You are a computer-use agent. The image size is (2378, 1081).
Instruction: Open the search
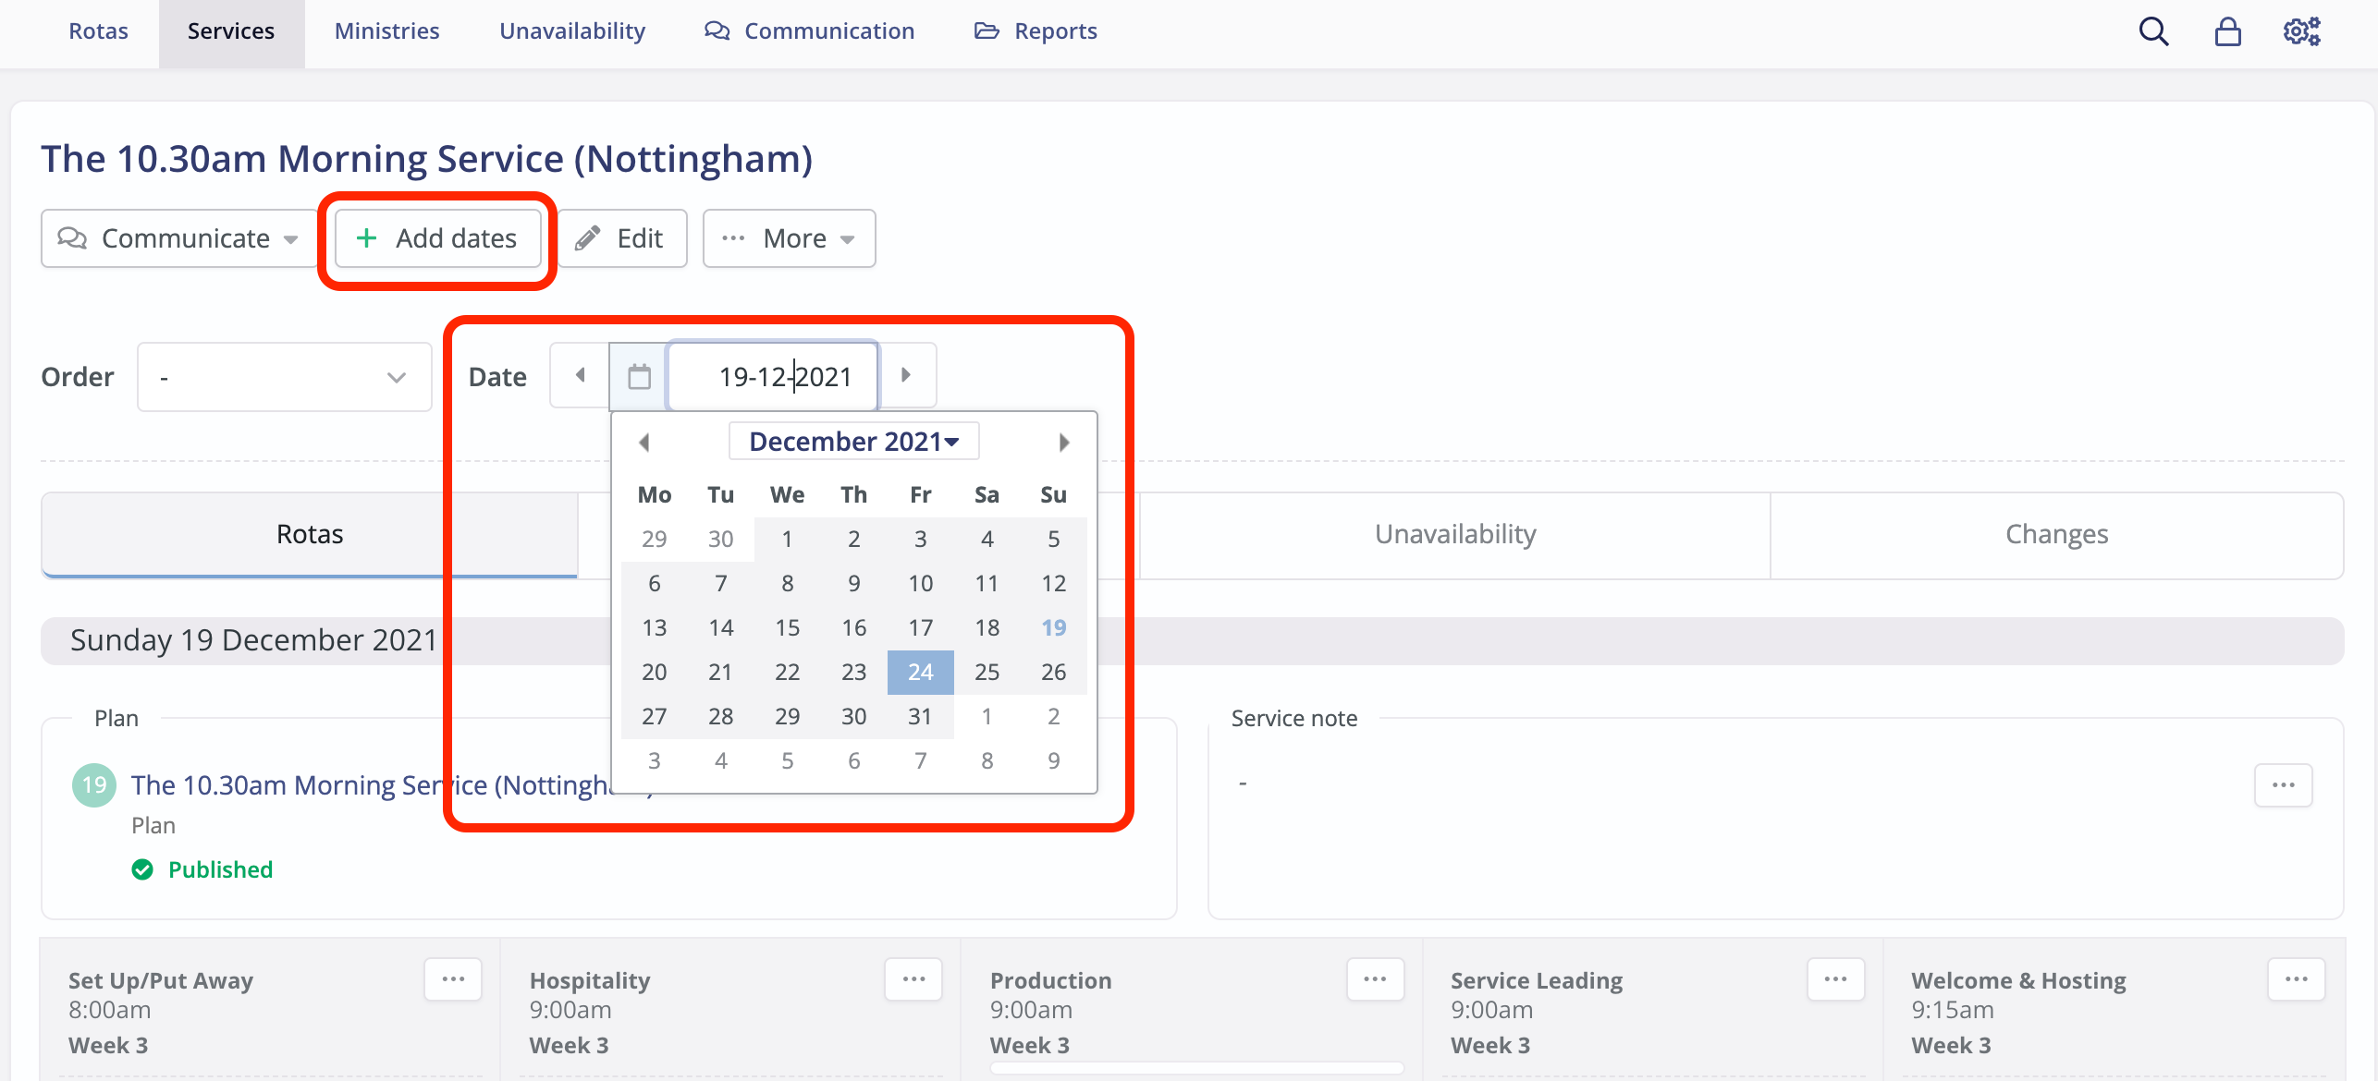pos(2154,30)
